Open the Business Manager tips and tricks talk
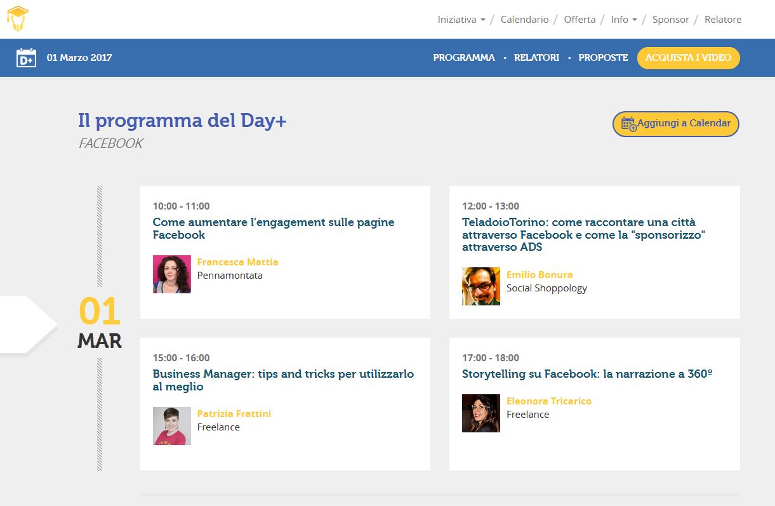 point(283,380)
